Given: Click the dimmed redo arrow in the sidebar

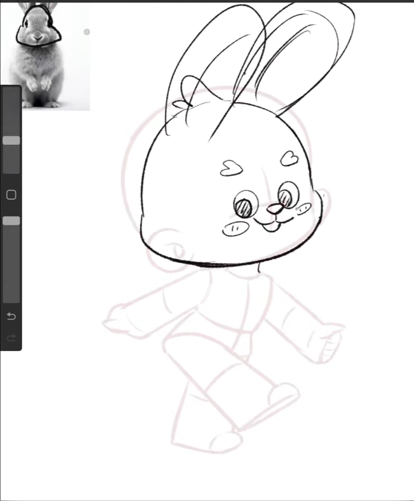Looking at the screenshot, I should [x=11, y=338].
